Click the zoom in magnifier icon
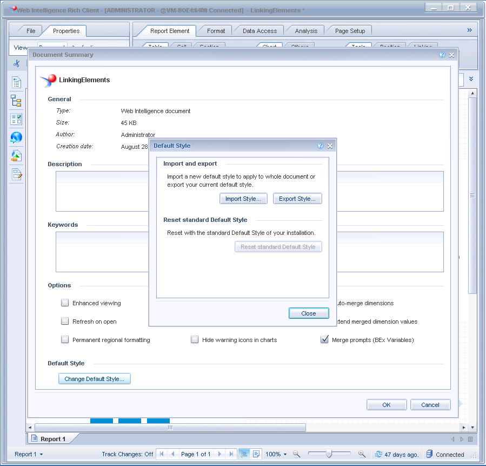 (362, 454)
